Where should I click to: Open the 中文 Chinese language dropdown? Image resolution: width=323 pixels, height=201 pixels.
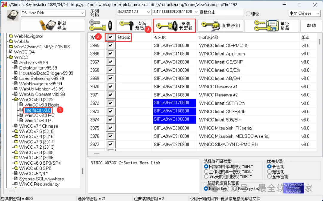[x=317, y=13]
